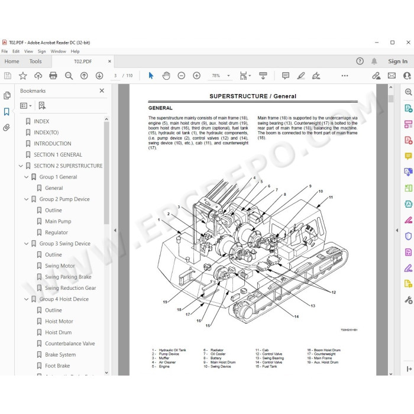Image resolution: width=414 pixels, height=414 pixels.
Task: Close the T02.PDF tab
Action: 109,62
